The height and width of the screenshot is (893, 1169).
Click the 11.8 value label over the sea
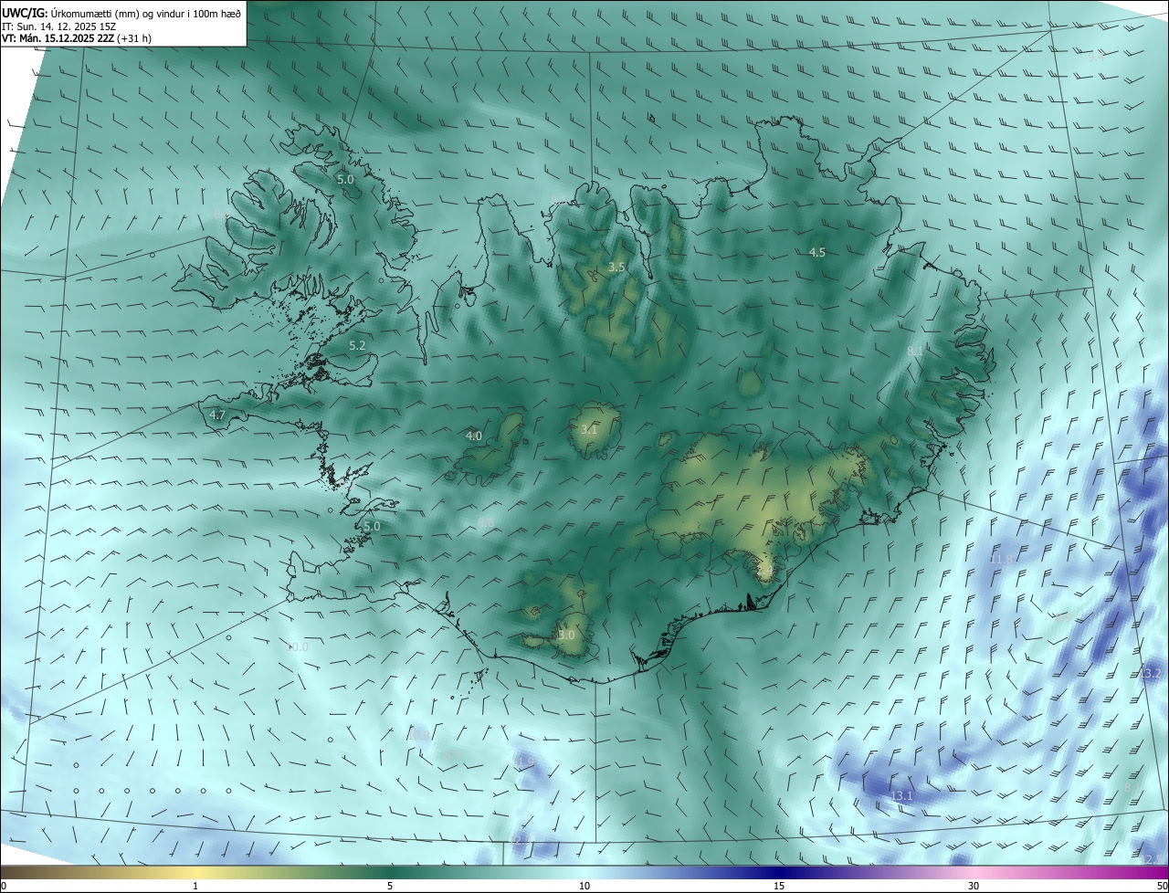(x=1002, y=559)
